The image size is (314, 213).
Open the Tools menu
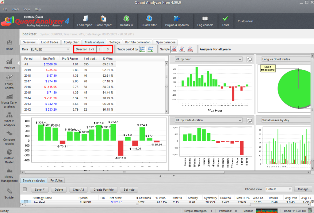tap(15, 9)
